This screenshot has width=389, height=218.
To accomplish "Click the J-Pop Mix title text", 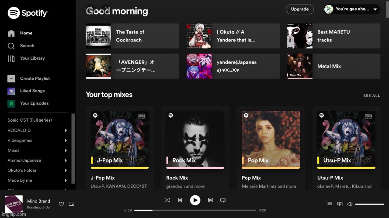I will [x=103, y=178].
